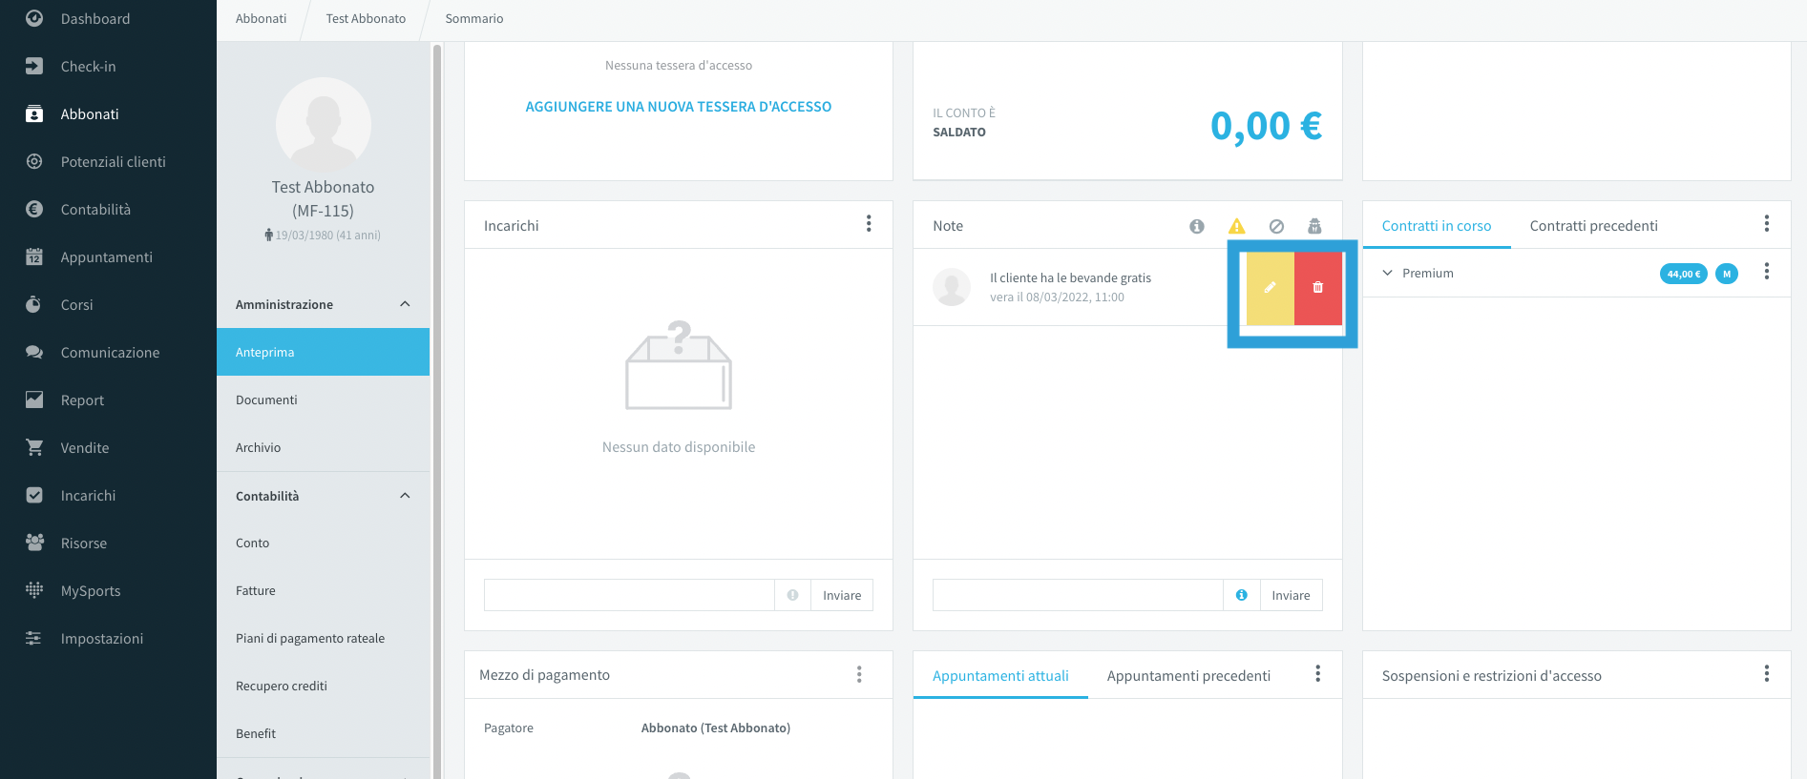1807x779 pixels.
Task: Click the lock icon in Note header
Action: point(1315,226)
